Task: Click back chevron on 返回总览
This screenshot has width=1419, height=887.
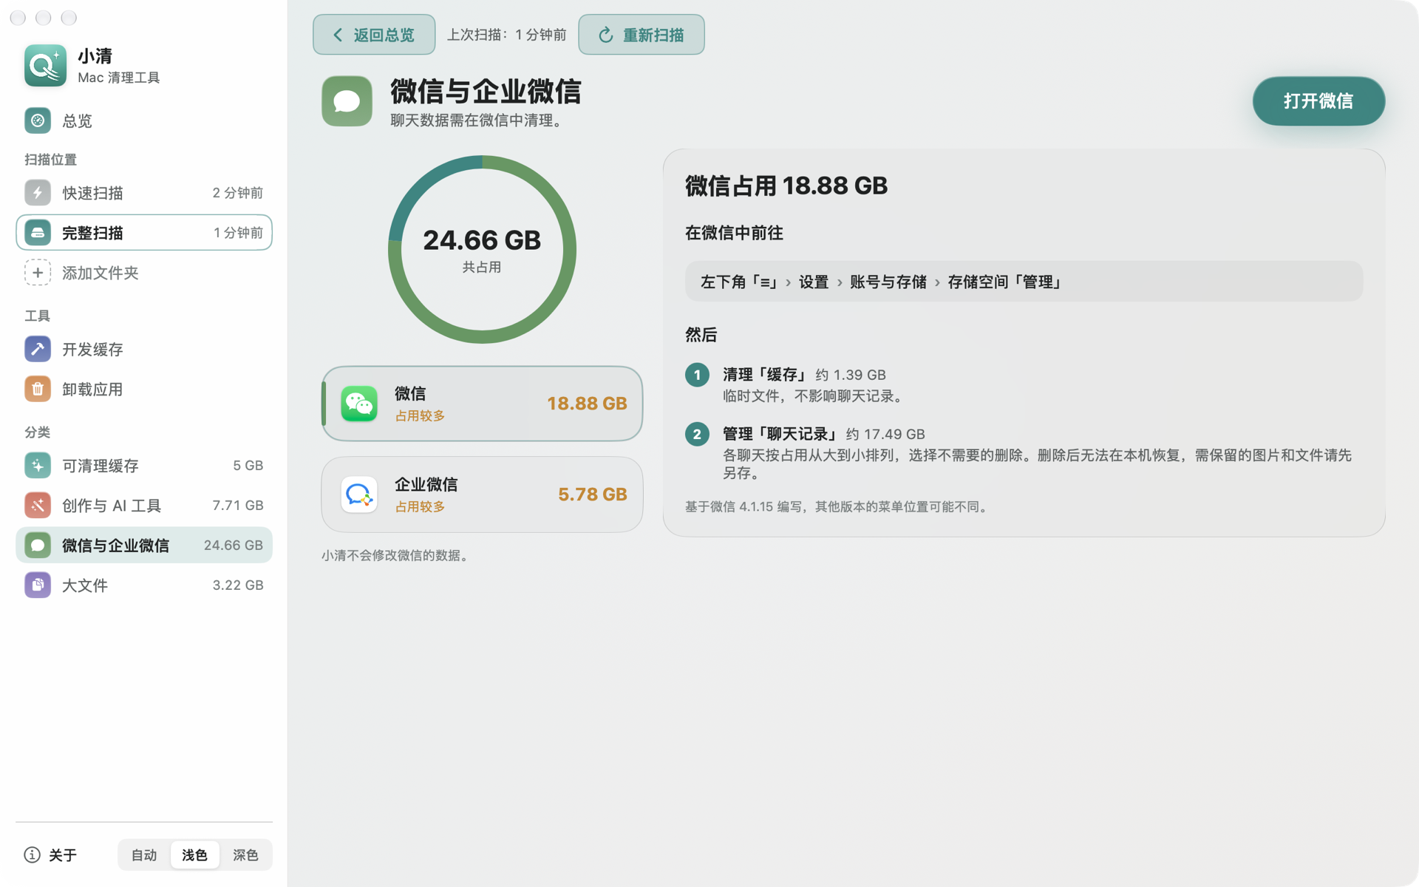Action: coord(338,35)
